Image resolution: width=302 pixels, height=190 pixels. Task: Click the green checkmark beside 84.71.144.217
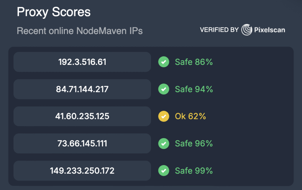coord(164,89)
